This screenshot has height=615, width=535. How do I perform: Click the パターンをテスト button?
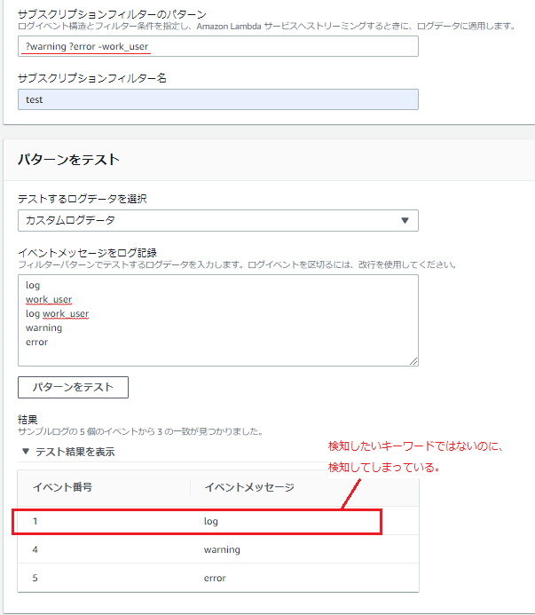73,387
